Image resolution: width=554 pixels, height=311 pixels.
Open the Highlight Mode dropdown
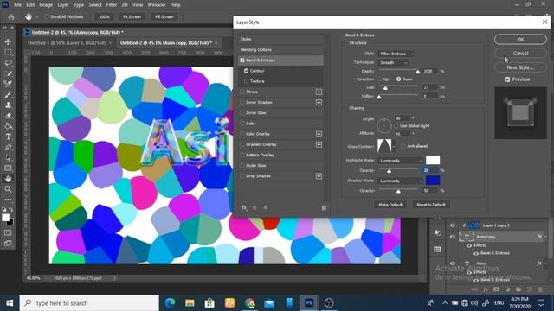point(400,161)
